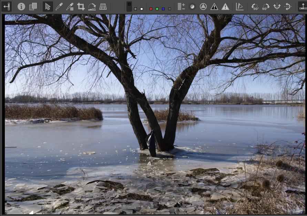The width and height of the screenshot is (307, 216).
Task: Toggle shadow clipping indicator warning
Action: pos(214,7)
